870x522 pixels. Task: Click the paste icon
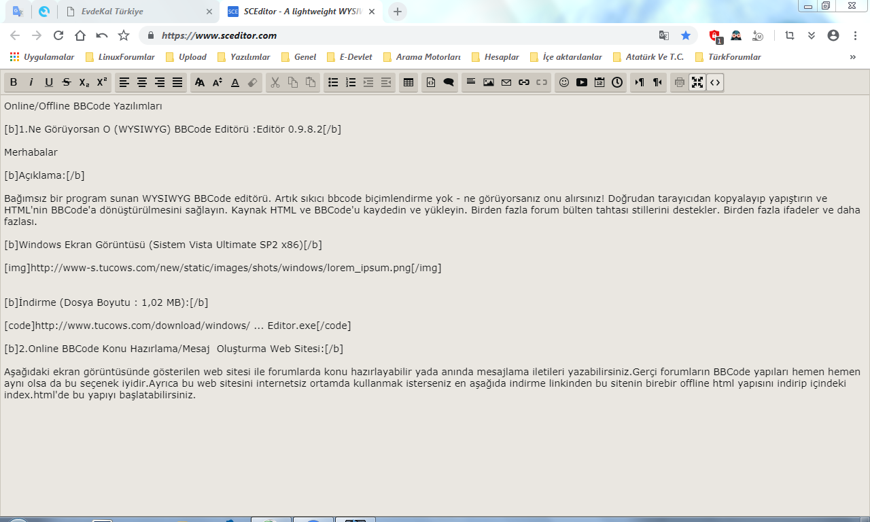(311, 82)
